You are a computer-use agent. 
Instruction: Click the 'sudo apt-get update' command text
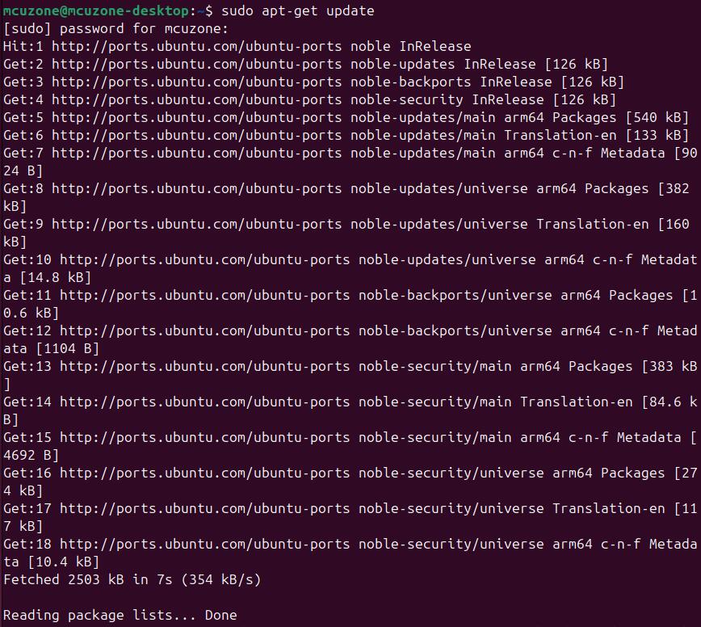click(298, 11)
